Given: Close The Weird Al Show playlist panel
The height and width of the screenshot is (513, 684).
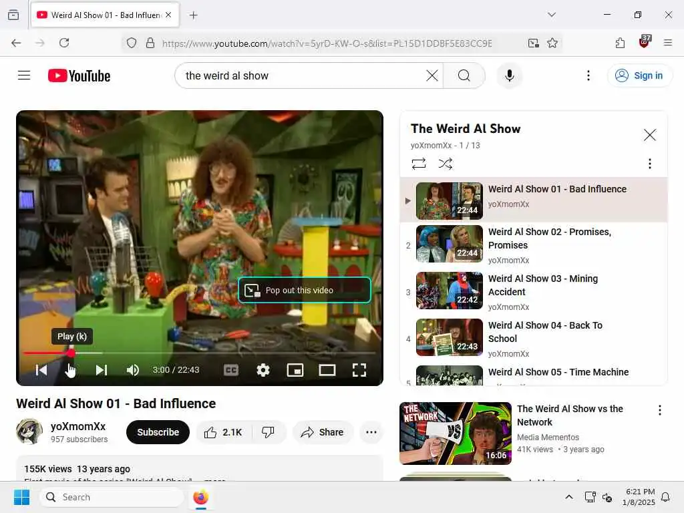Looking at the screenshot, I should pos(649,135).
